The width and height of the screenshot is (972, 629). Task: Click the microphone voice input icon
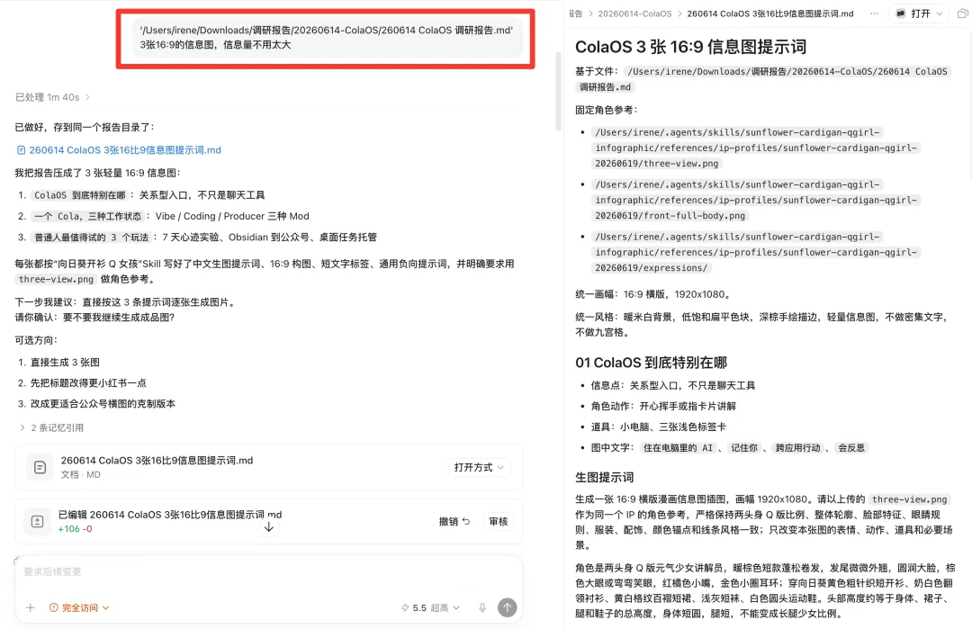pos(482,608)
